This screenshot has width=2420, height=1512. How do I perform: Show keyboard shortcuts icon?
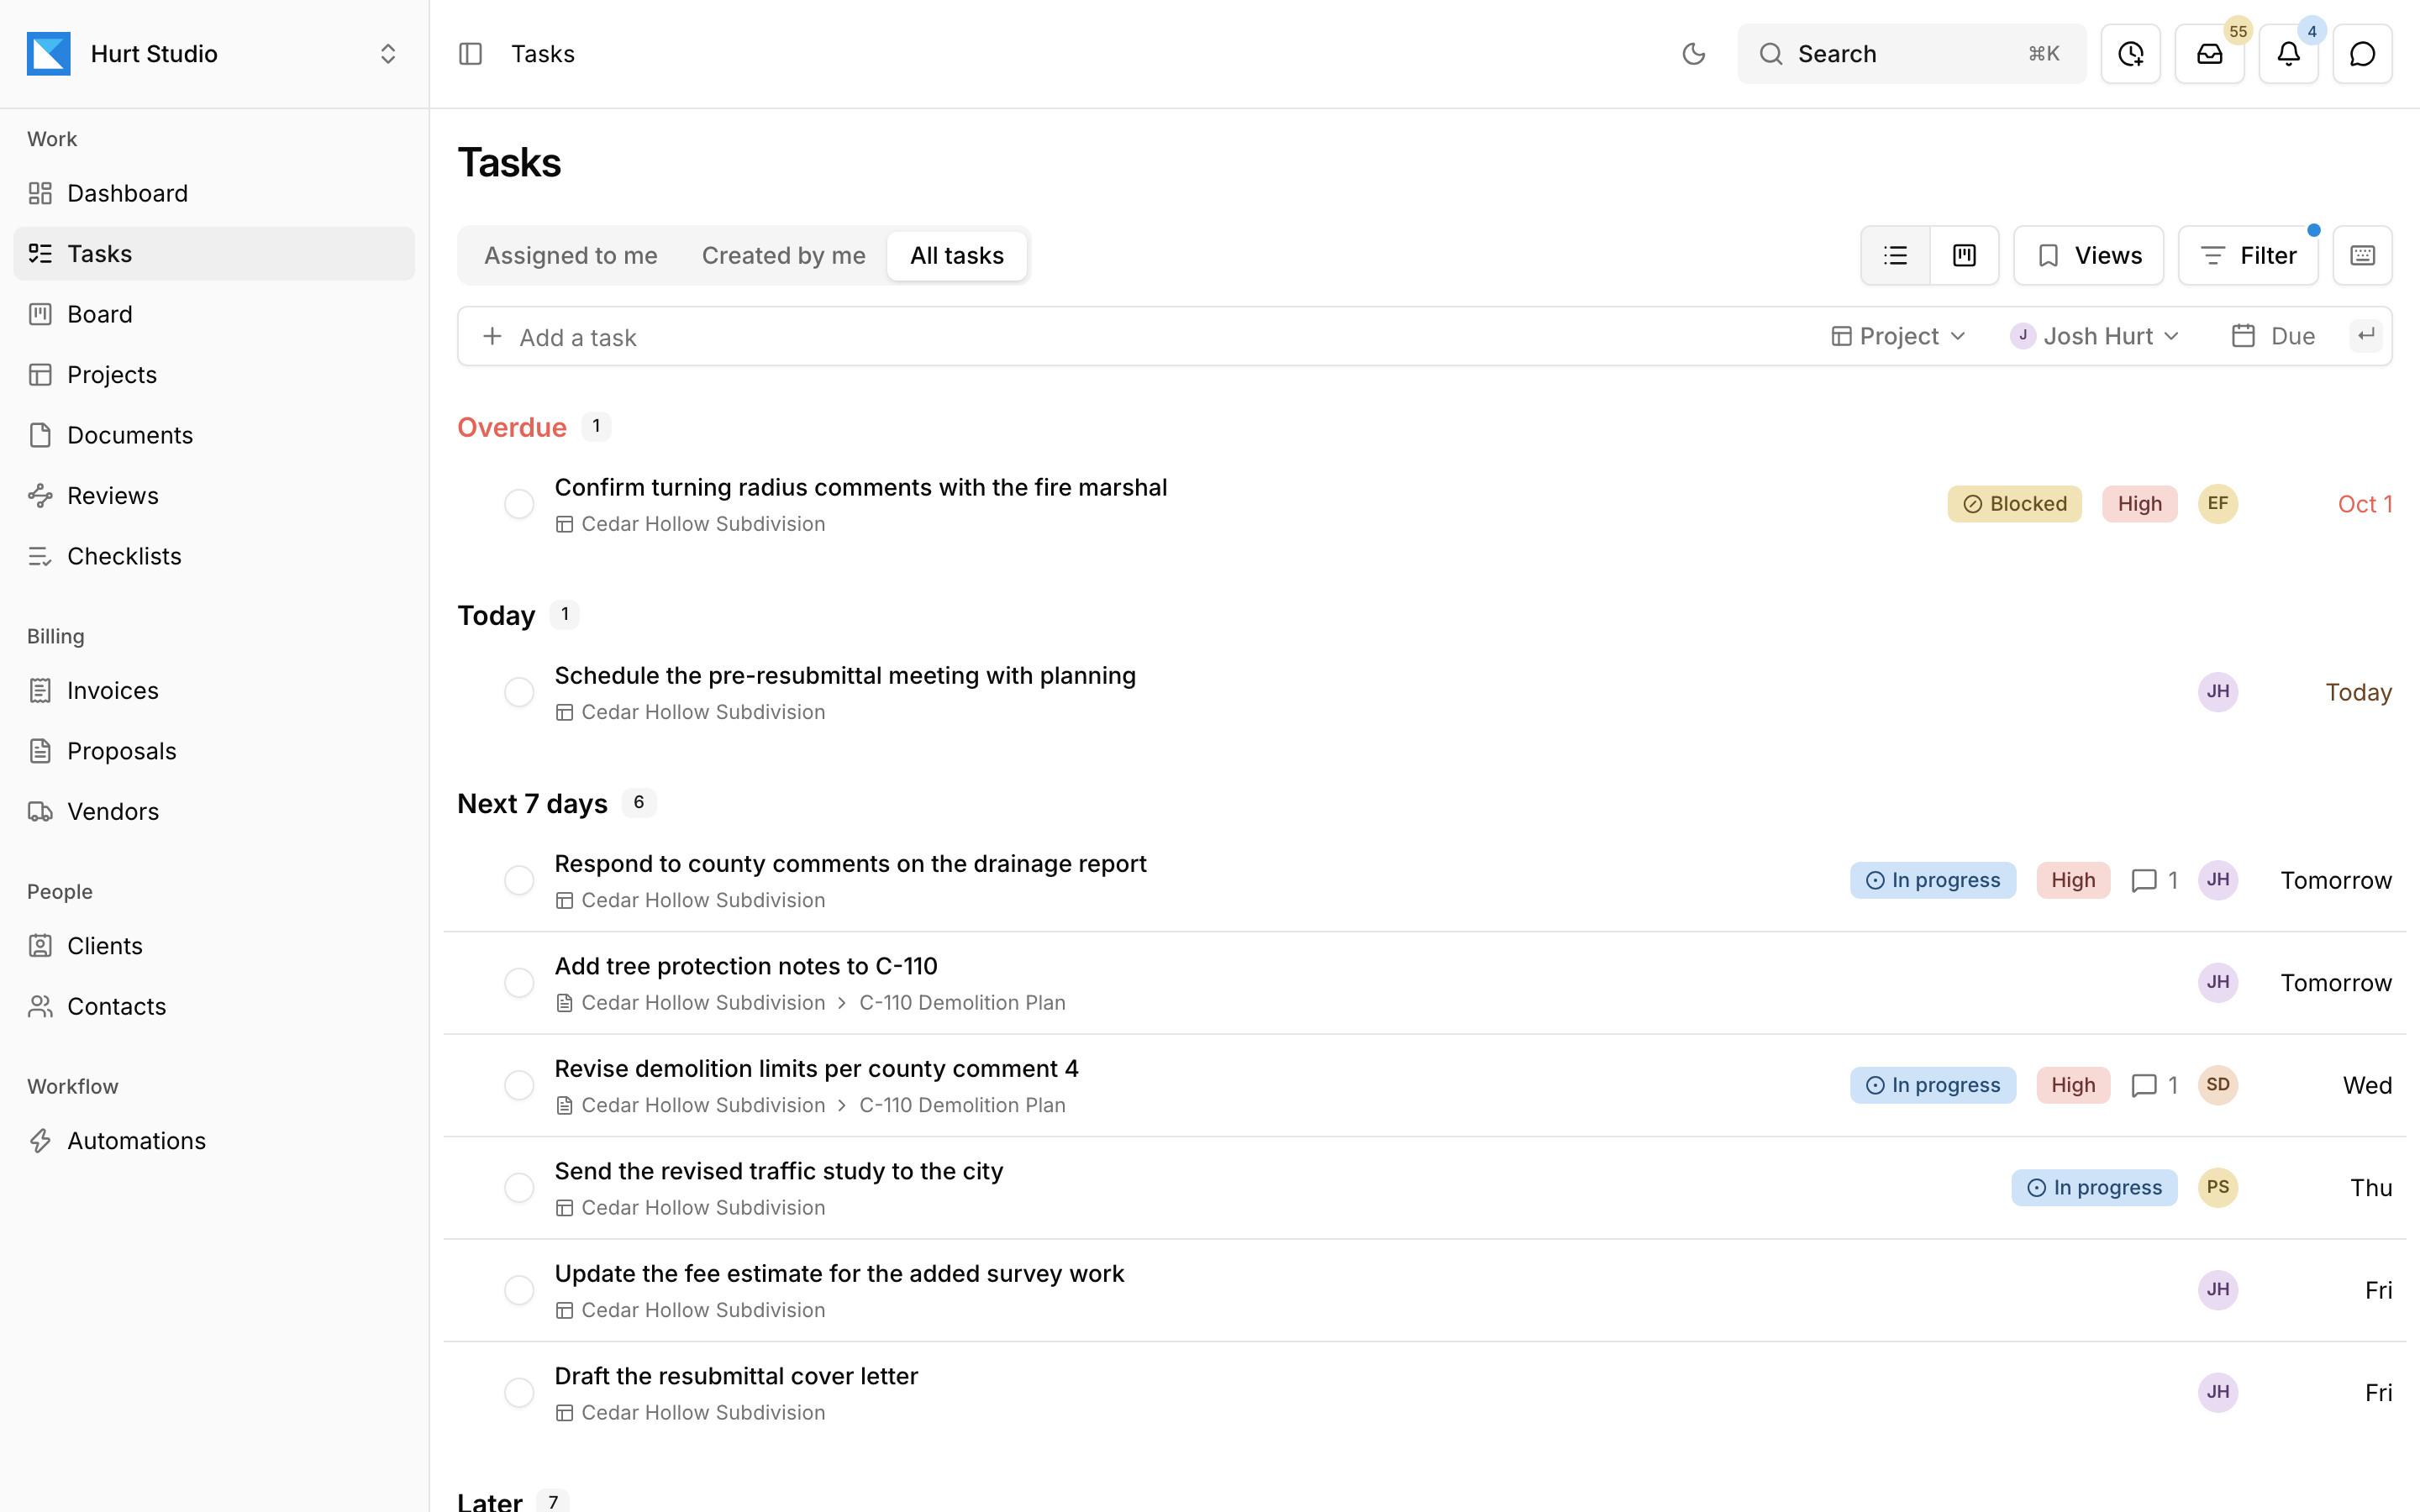coord(2362,256)
